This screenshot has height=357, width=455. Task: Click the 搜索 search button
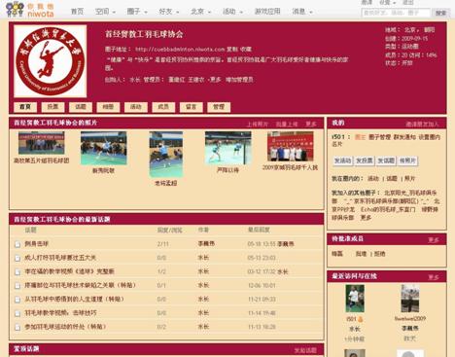(x=441, y=13)
